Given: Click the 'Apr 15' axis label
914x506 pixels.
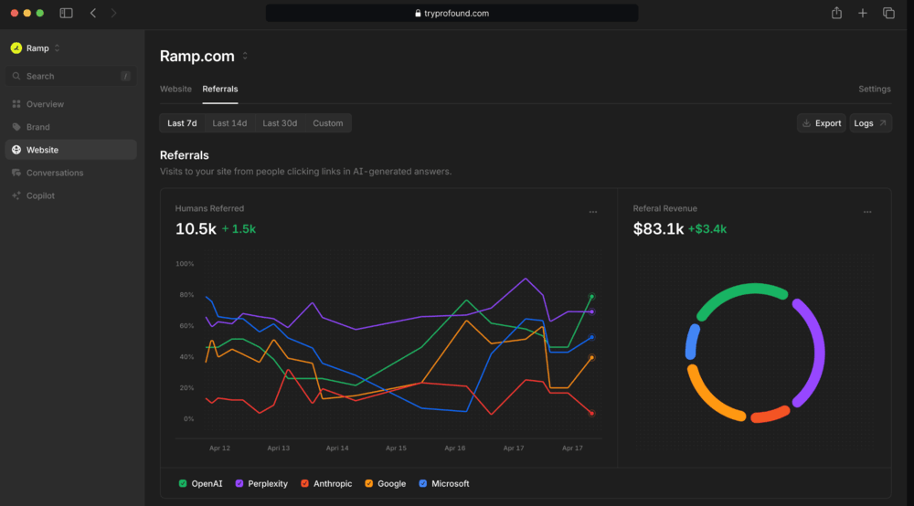Looking at the screenshot, I should pyautogui.click(x=396, y=448).
